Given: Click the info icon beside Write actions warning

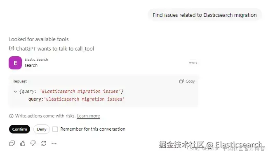Looking at the screenshot, I should point(11,116).
